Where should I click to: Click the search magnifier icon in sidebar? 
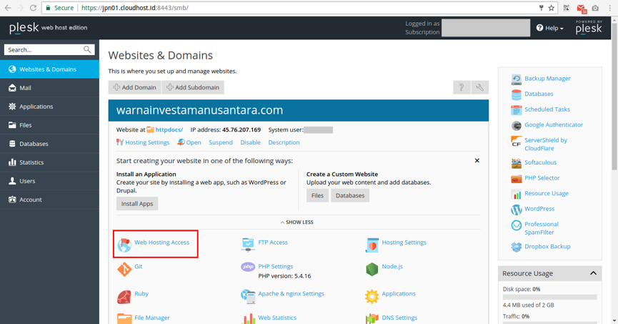pos(87,49)
